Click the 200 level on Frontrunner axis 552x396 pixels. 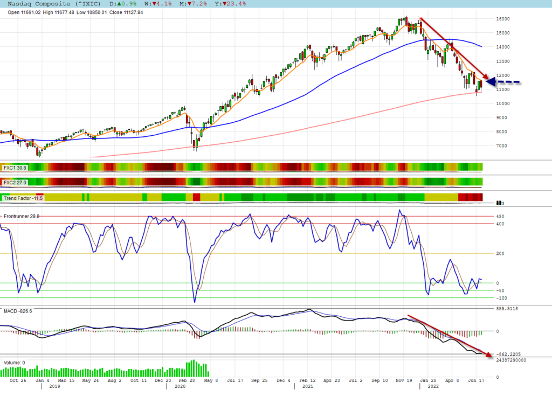[x=500, y=253]
